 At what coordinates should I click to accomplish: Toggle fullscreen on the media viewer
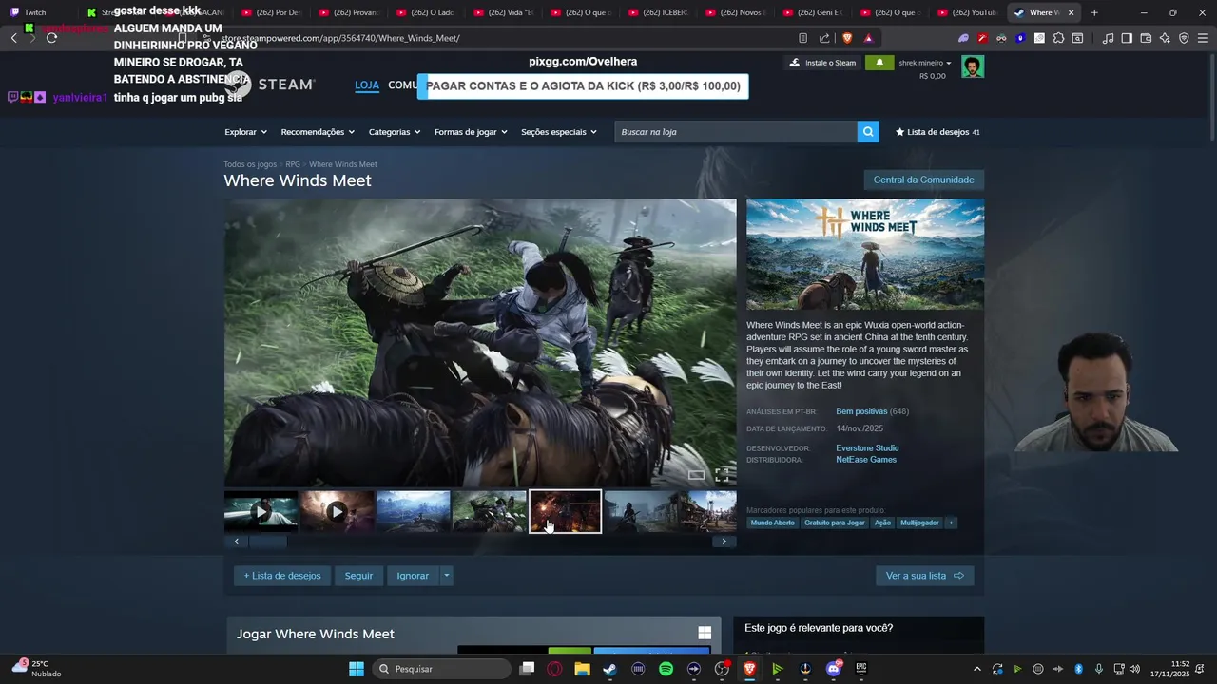723,474
